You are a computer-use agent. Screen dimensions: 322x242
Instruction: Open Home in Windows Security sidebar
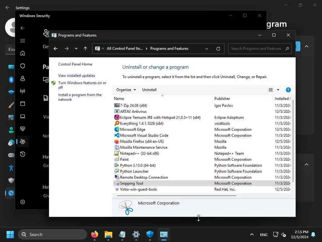click(x=23, y=53)
